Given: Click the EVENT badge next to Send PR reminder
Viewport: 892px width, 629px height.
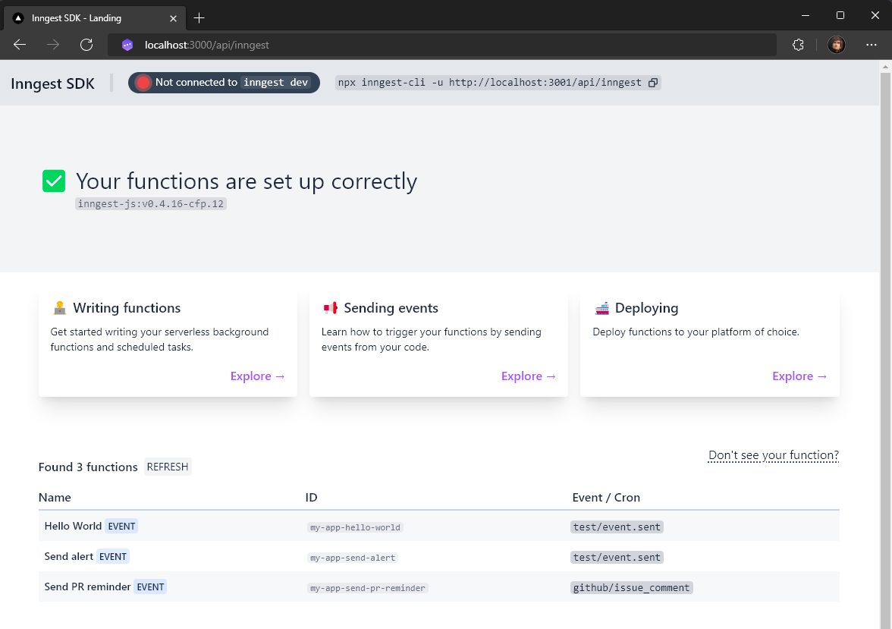Looking at the screenshot, I should (150, 587).
